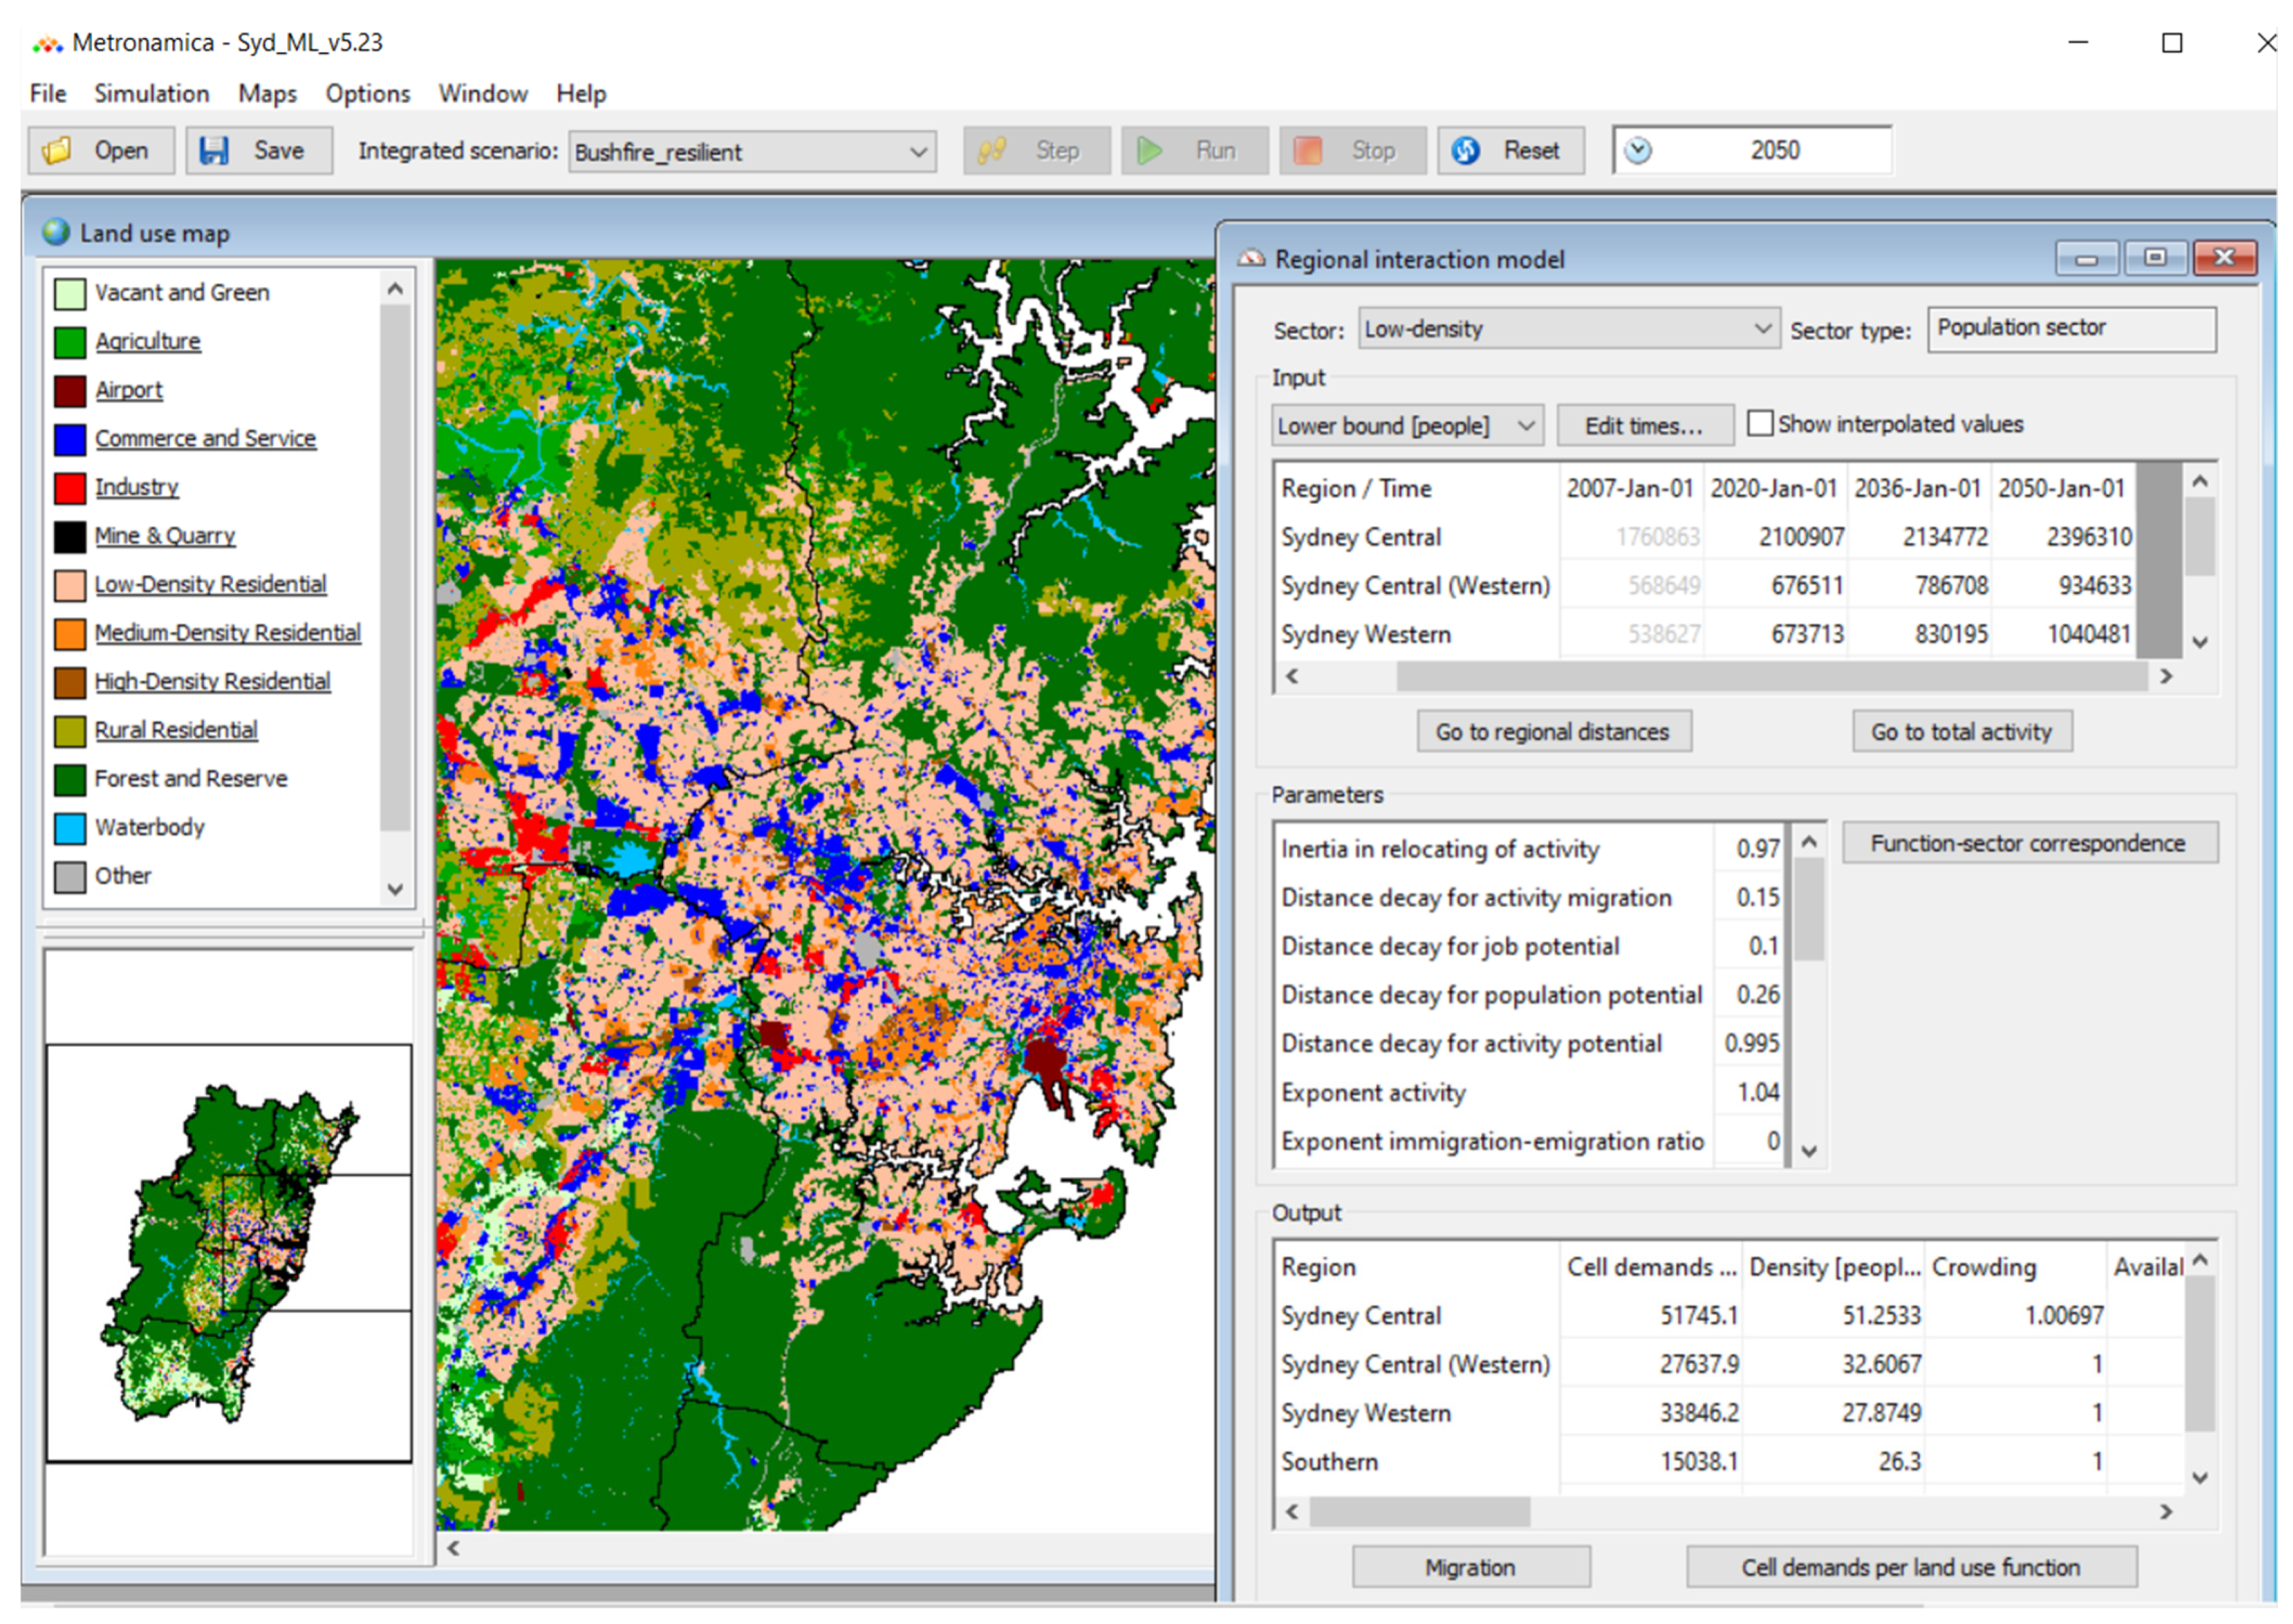Open the Simulation menu

click(151, 93)
